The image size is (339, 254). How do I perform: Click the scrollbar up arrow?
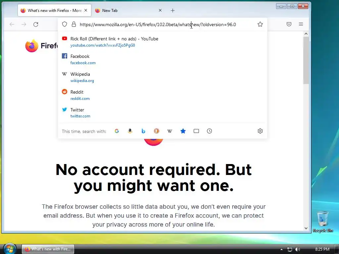306,34
